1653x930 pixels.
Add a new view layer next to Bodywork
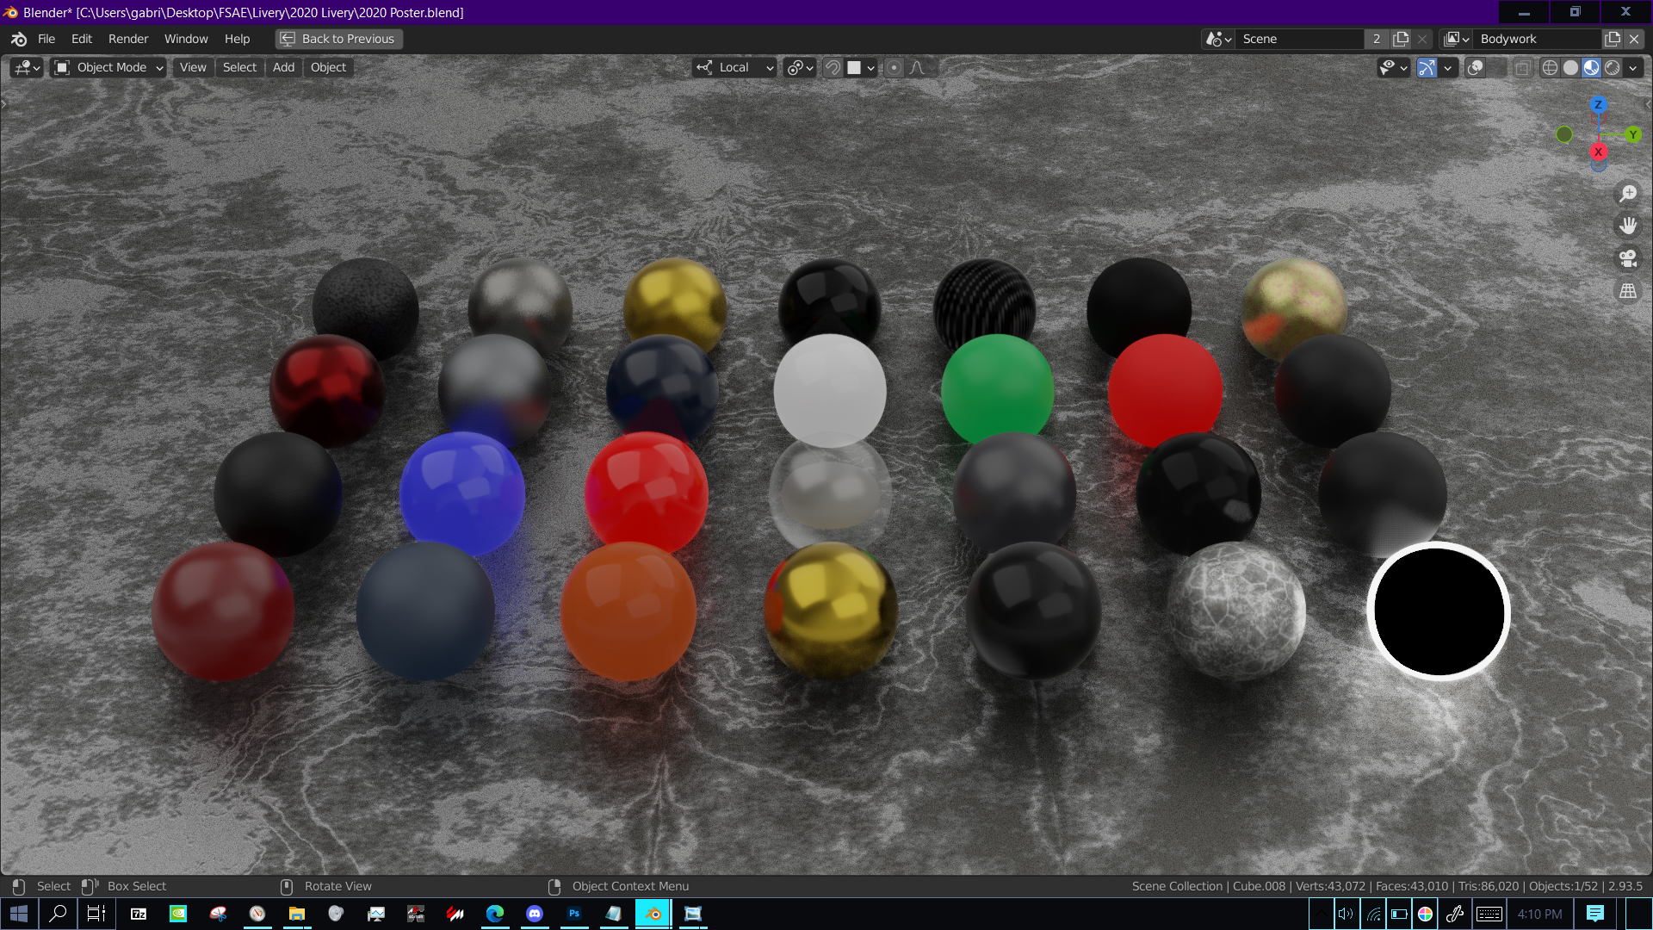(1613, 39)
